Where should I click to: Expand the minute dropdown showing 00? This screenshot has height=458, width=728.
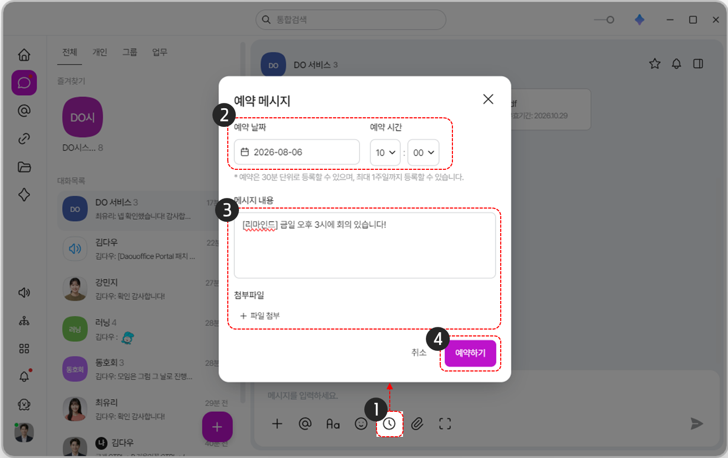click(423, 152)
